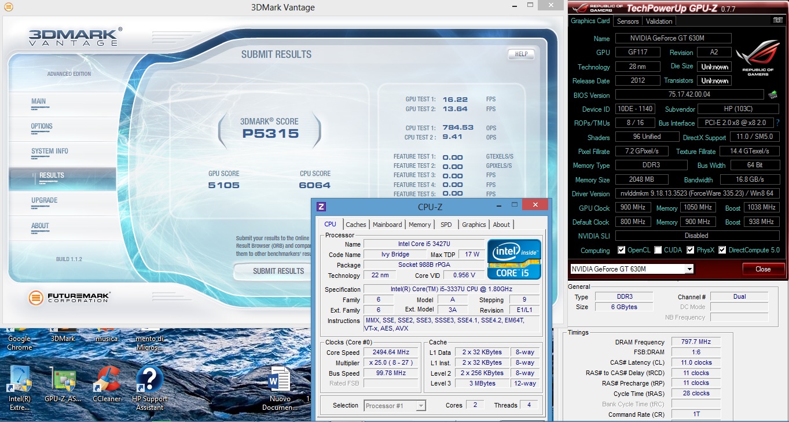The width and height of the screenshot is (789, 422).
Task: Select RESULTS in the 3DMark Vantage sidebar
Action: pos(63,178)
